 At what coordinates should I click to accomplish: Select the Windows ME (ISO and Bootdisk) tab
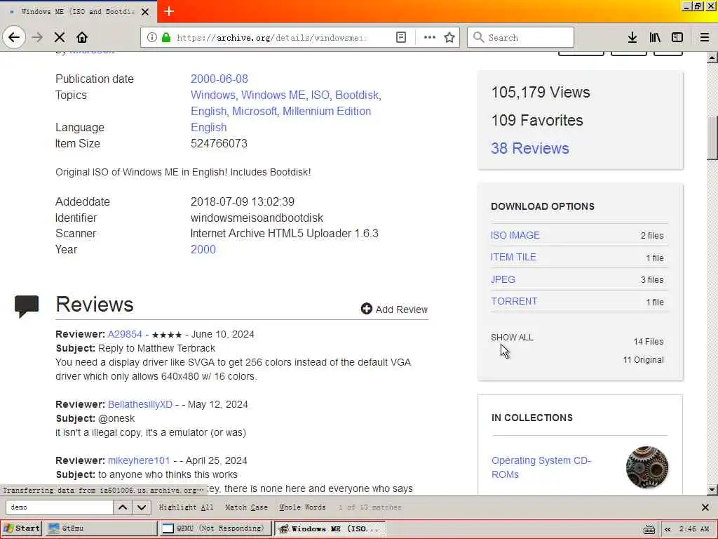(78, 11)
